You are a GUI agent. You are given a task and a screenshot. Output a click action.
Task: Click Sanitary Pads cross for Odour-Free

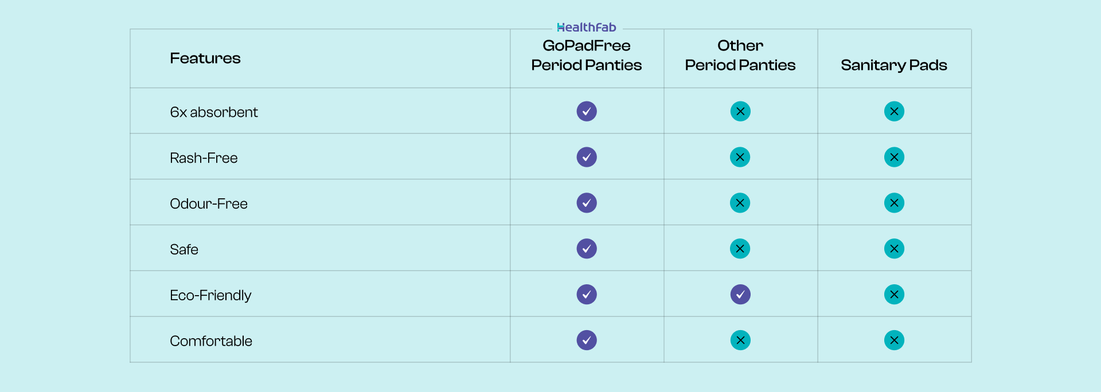(x=894, y=203)
